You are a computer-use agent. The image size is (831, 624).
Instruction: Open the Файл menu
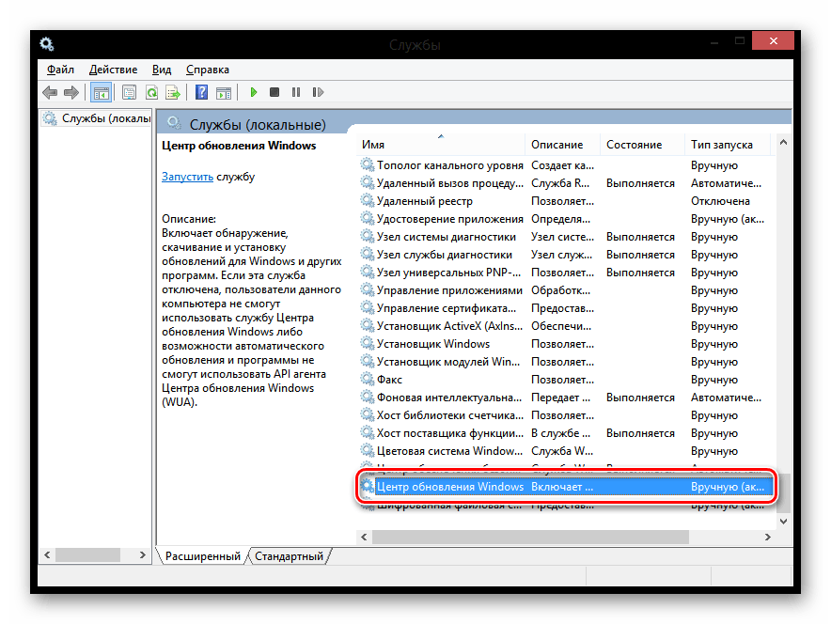point(60,70)
